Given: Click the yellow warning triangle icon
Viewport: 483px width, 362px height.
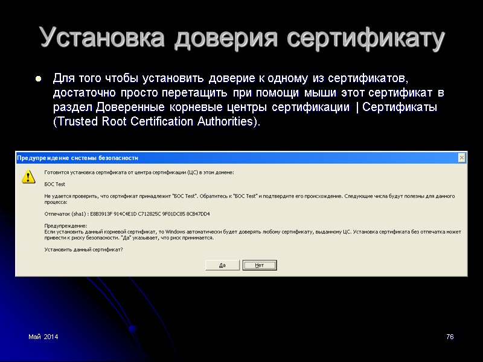Looking at the screenshot, I should point(28,177).
